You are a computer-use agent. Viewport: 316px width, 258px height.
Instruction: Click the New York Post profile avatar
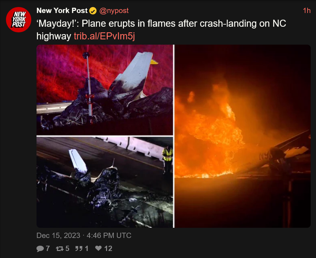click(19, 20)
